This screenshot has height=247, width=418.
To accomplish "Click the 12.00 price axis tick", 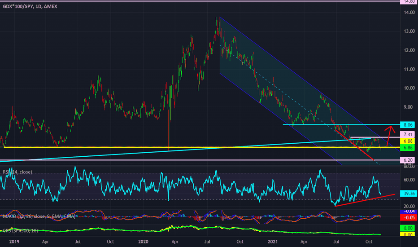I will [409, 50].
